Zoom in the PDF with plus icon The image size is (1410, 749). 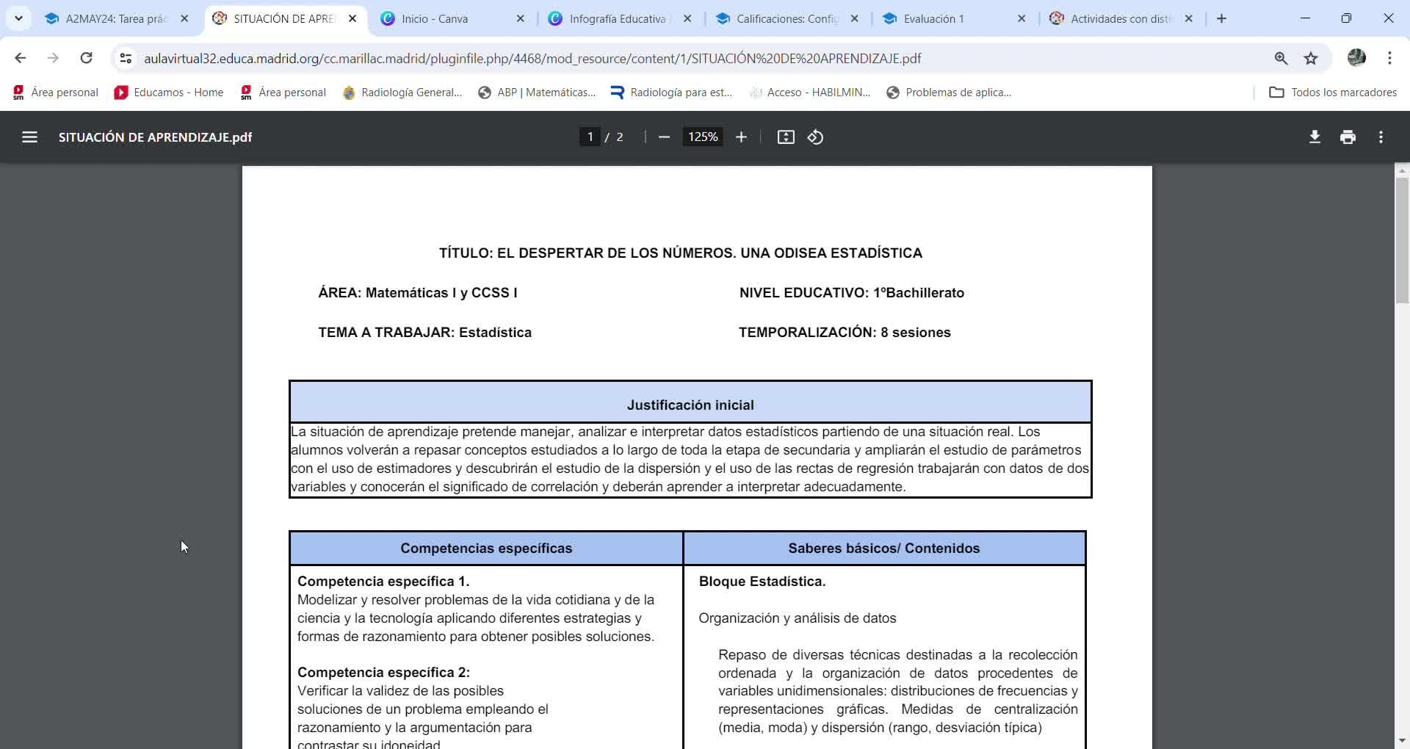coord(741,137)
